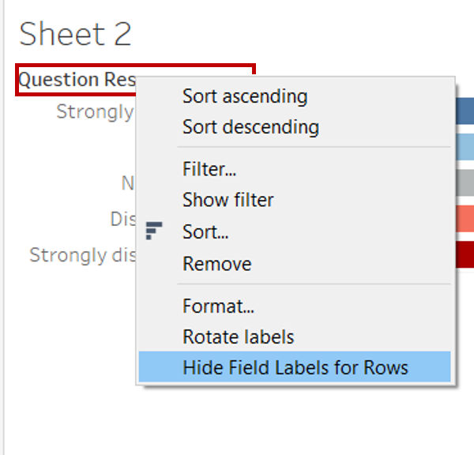Viewport: 474px width, 455px height.
Task: Click the sort icon beside Sort...
Action: coord(154,231)
